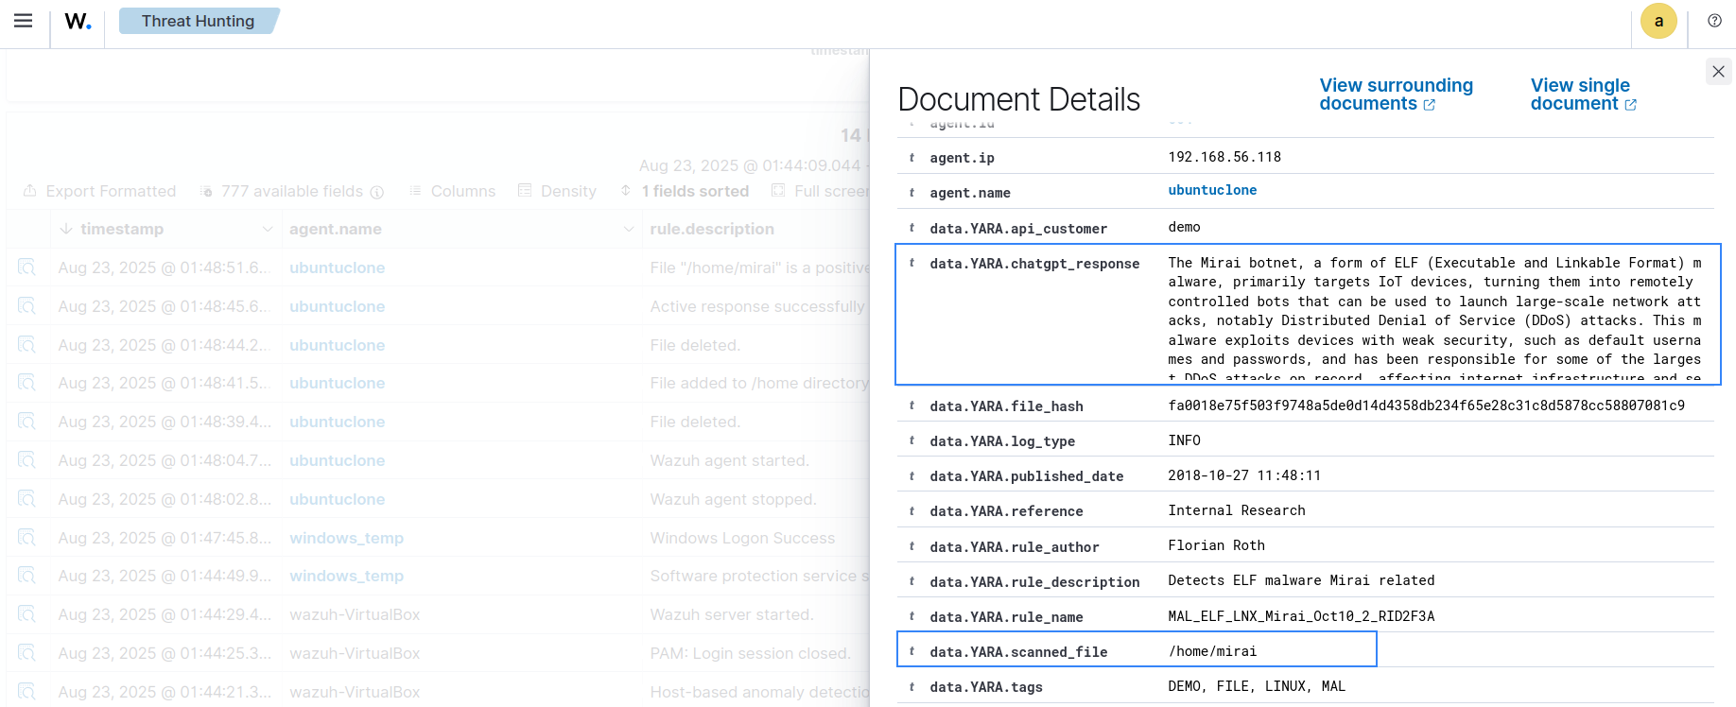The width and height of the screenshot is (1736, 707).
Task: Click info icon beside 777 available fields
Action: [x=377, y=192]
